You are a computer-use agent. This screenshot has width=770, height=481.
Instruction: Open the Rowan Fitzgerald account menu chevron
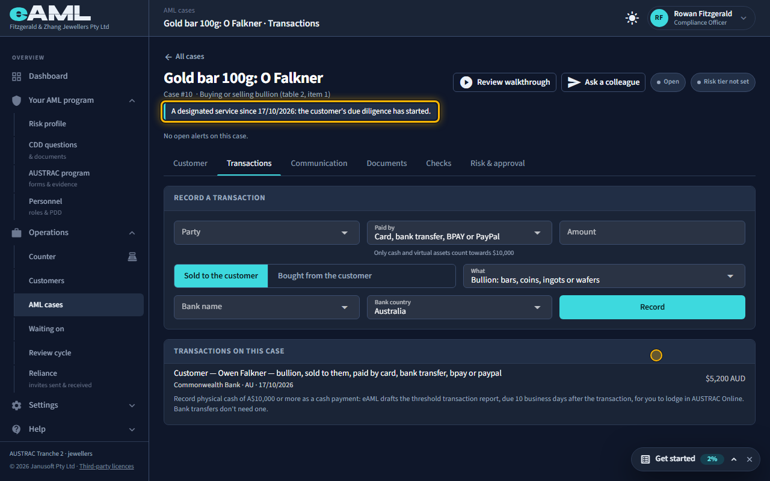click(x=744, y=18)
